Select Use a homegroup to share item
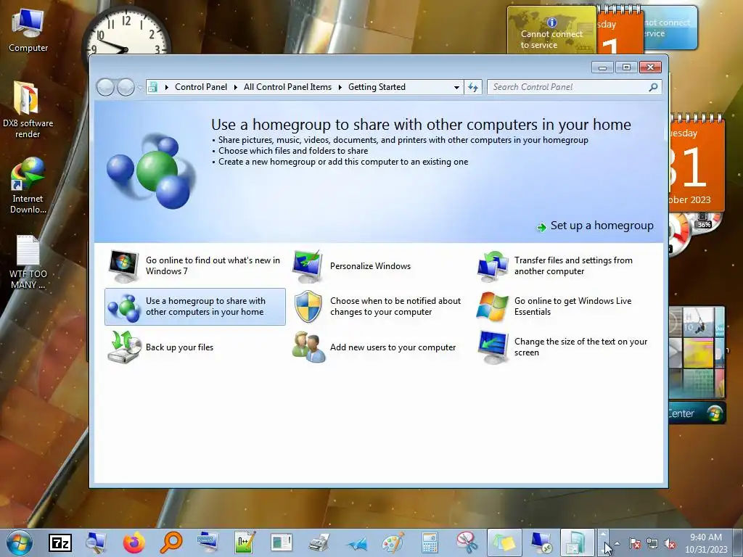This screenshot has height=557, width=743. 194,307
